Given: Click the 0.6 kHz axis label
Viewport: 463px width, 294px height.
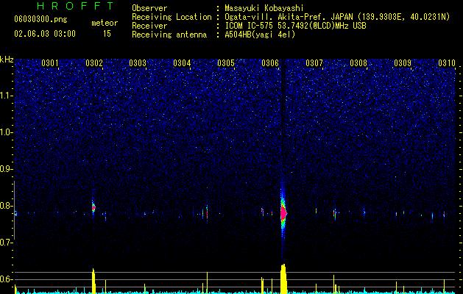Looking at the screenshot, I should pos(7,279).
